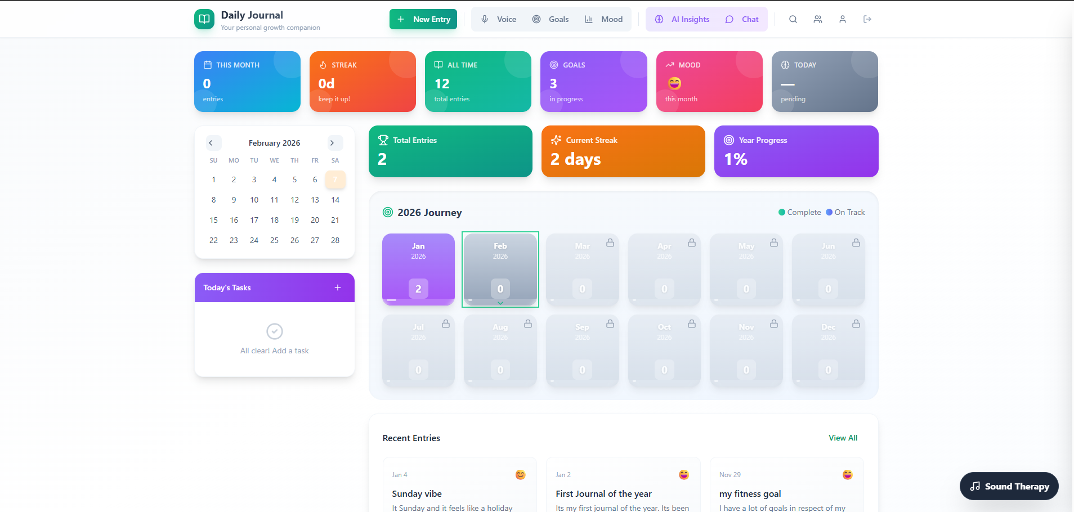Click the target icon on Year Progress
This screenshot has width=1074, height=512.
tap(729, 140)
